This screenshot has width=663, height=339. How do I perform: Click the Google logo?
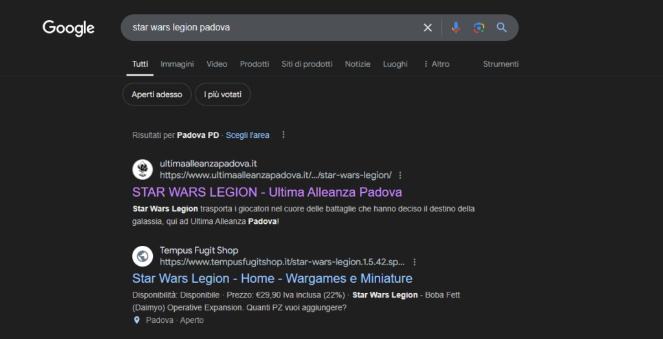[69, 28]
